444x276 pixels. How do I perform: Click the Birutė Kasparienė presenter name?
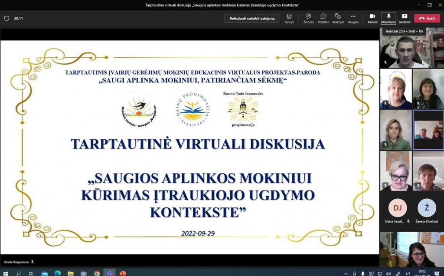[x=16, y=262]
